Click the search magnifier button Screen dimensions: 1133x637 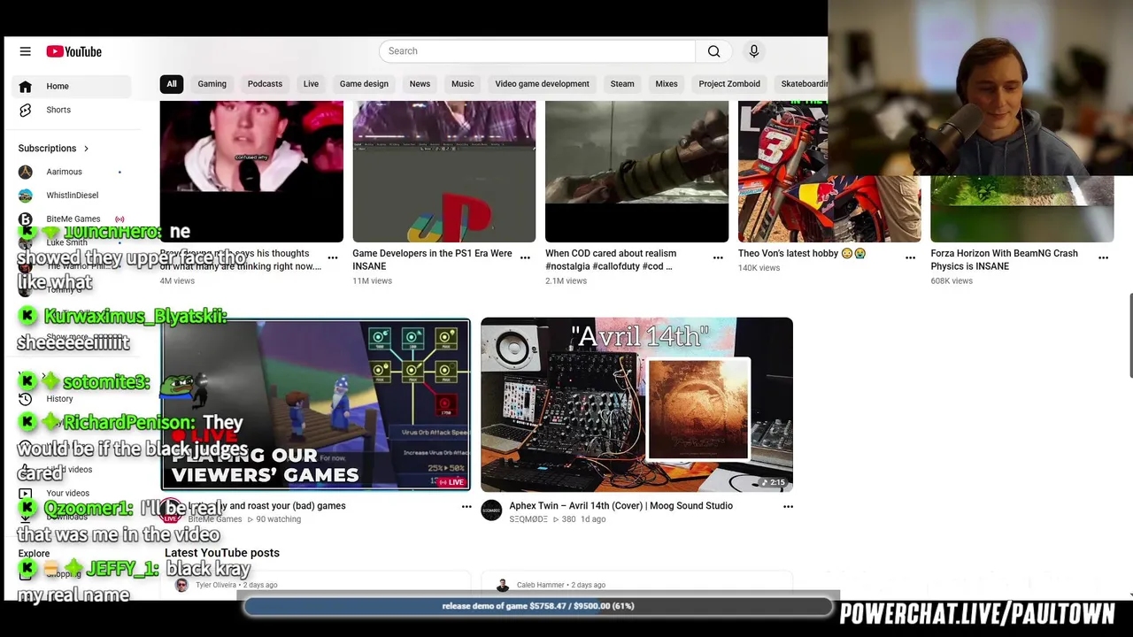pyautogui.click(x=713, y=51)
